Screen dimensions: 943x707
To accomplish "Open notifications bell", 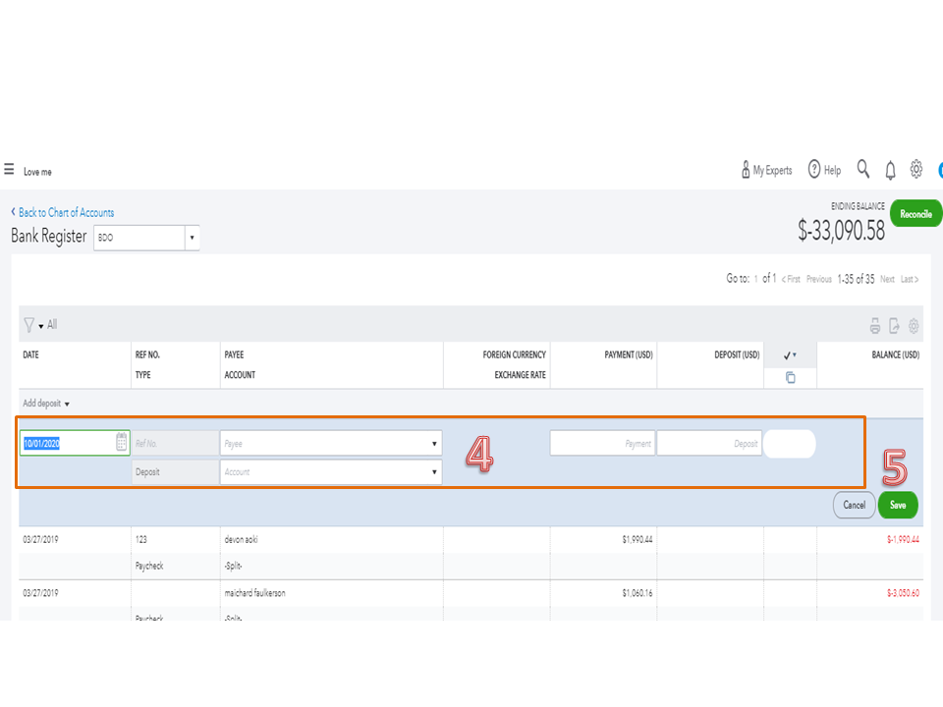I will click(x=890, y=171).
